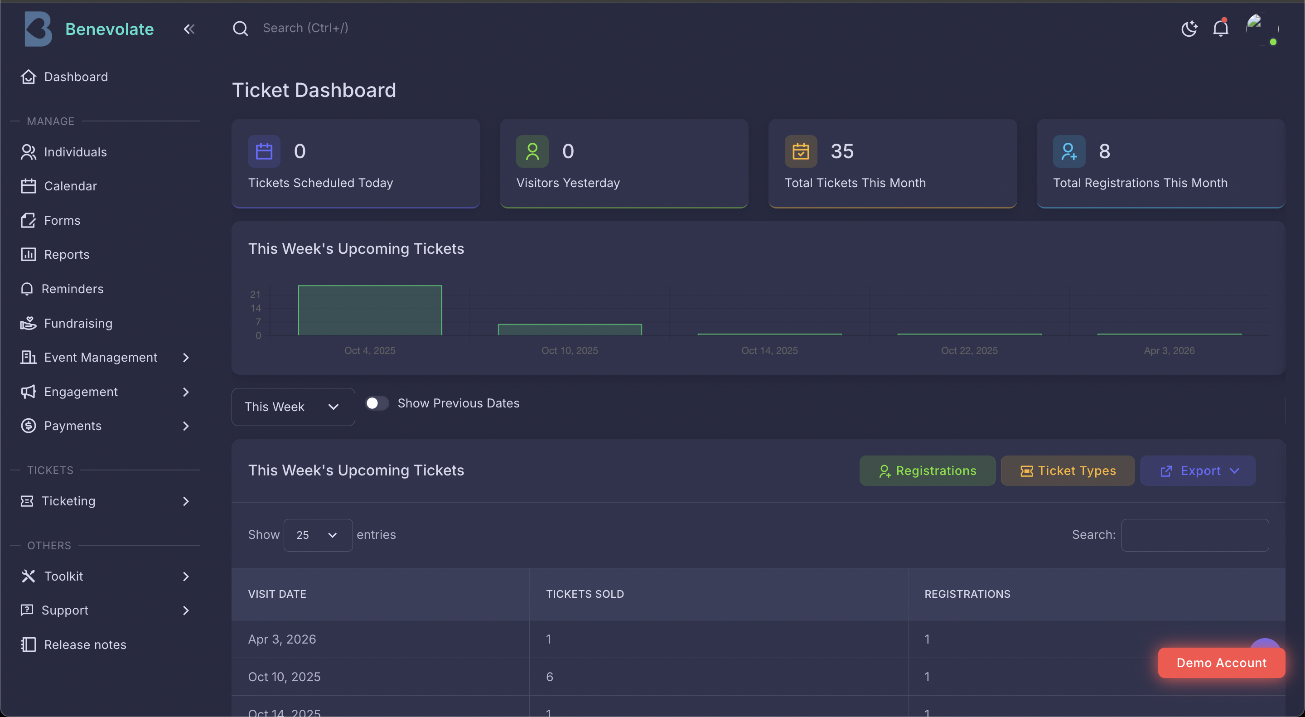The height and width of the screenshot is (717, 1305).
Task: Open Fundraising in the sidebar
Action: pos(78,323)
